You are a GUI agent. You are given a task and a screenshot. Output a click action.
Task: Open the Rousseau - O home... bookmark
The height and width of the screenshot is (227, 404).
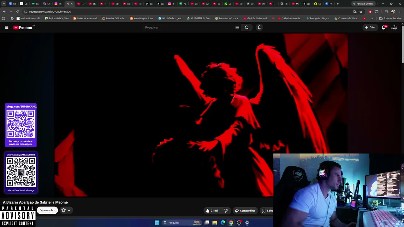227,18
